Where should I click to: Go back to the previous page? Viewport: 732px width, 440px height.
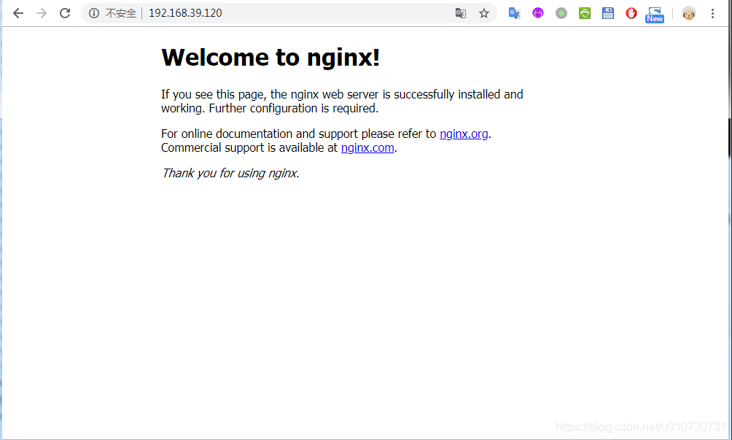point(18,13)
